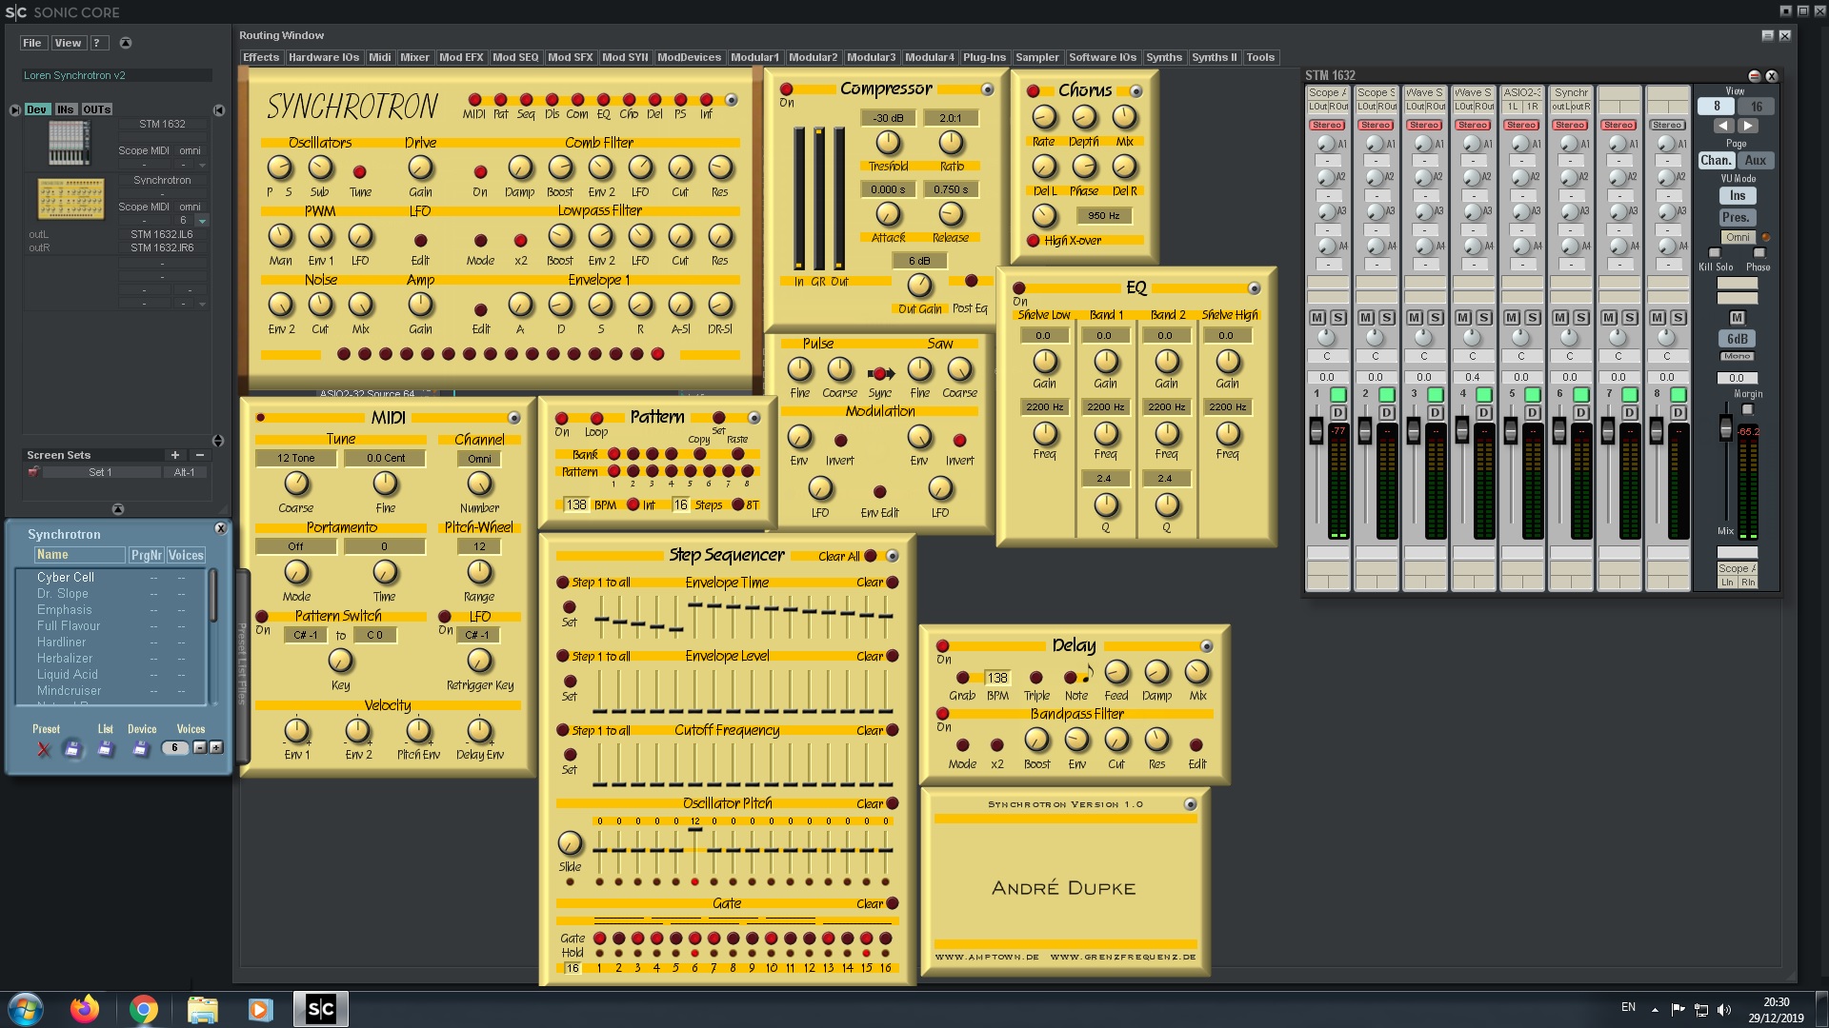
Task: Open File Explorer from the taskbar
Action: [x=202, y=1009]
